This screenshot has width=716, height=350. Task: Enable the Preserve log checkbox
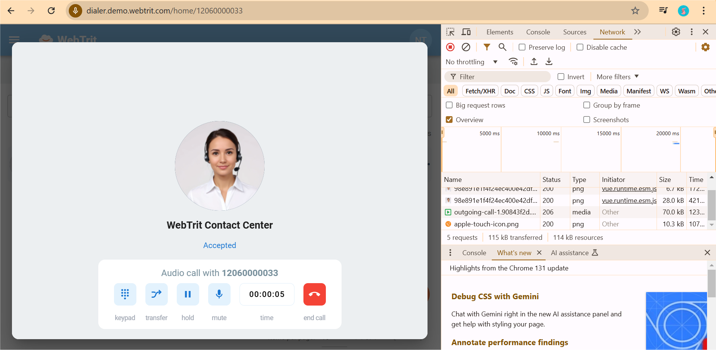tap(522, 47)
